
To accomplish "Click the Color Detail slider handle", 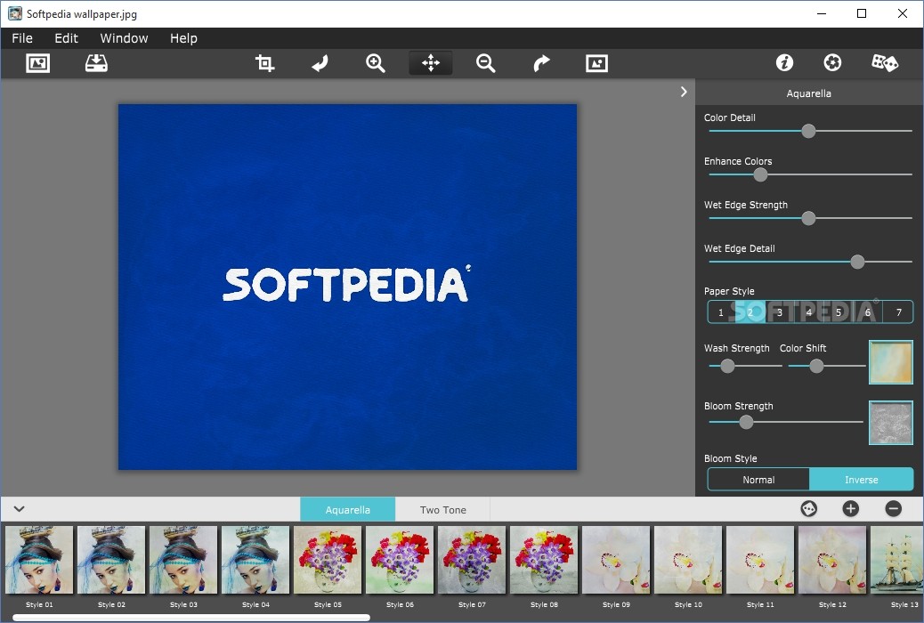I will [808, 131].
